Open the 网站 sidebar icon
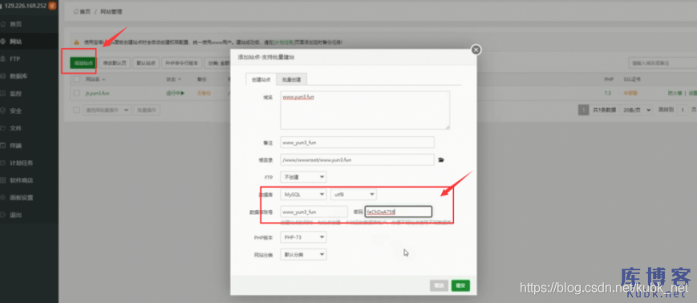 3,42
